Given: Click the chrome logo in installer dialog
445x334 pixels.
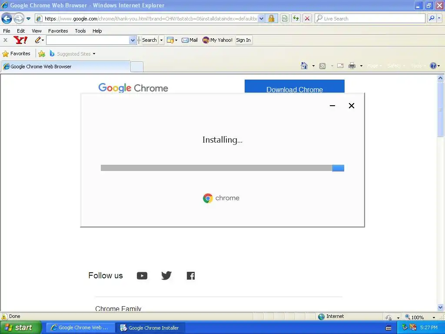Looking at the screenshot, I should pyautogui.click(x=221, y=198).
